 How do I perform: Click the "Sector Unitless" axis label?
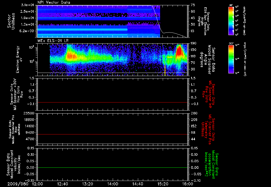pyautogui.click(x=11, y=21)
